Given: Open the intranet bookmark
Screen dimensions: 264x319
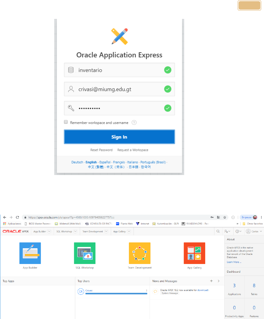Looking at the screenshot, I should pyautogui.click(x=143, y=224).
